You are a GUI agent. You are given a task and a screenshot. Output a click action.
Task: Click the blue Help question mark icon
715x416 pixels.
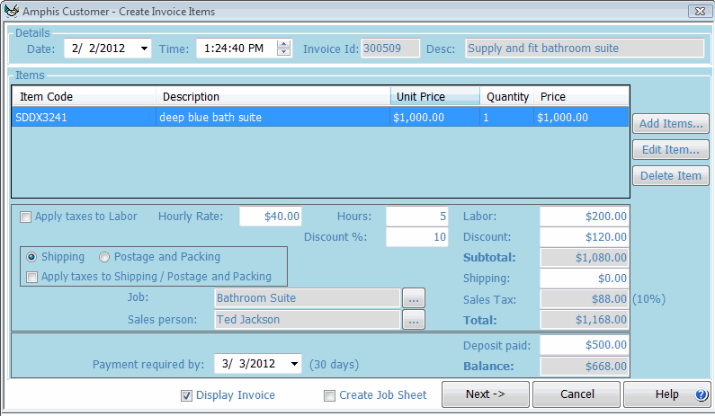[702, 394]
